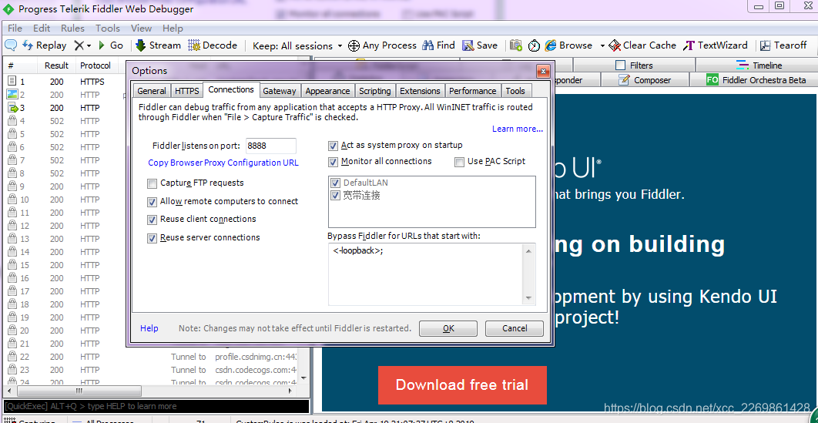Viewport: 818px width, 423px height.
Task: Switch to the Extensions options tab
Action: (x=420, y=91)
